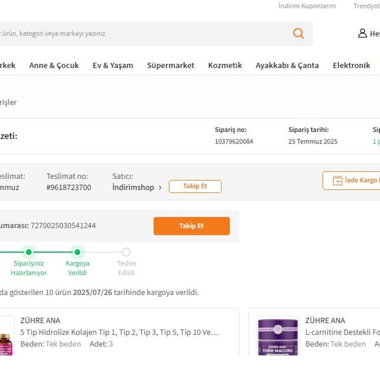This screenshot has height=380, width=380.
Task: Click delivery number #9618723700
Action: tap(69, 188)
